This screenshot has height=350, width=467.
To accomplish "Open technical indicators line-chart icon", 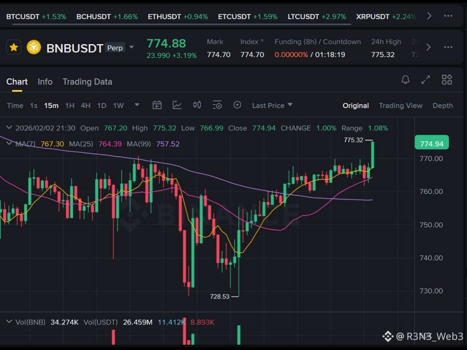I will tap(177, 105).
